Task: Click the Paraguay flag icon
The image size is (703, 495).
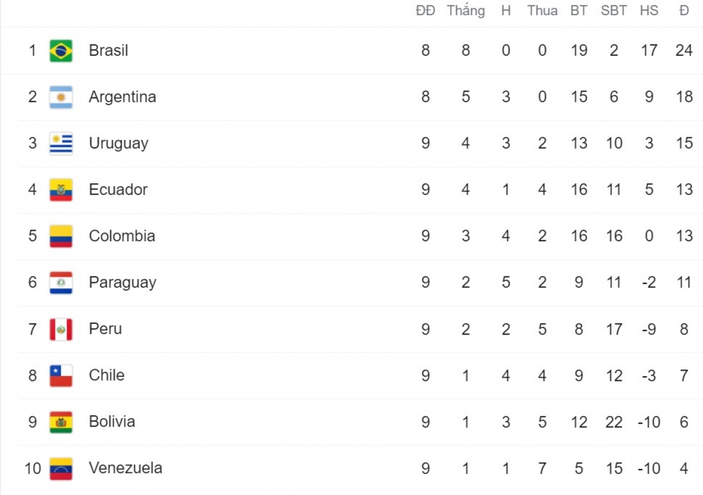Action: (61, 282)
